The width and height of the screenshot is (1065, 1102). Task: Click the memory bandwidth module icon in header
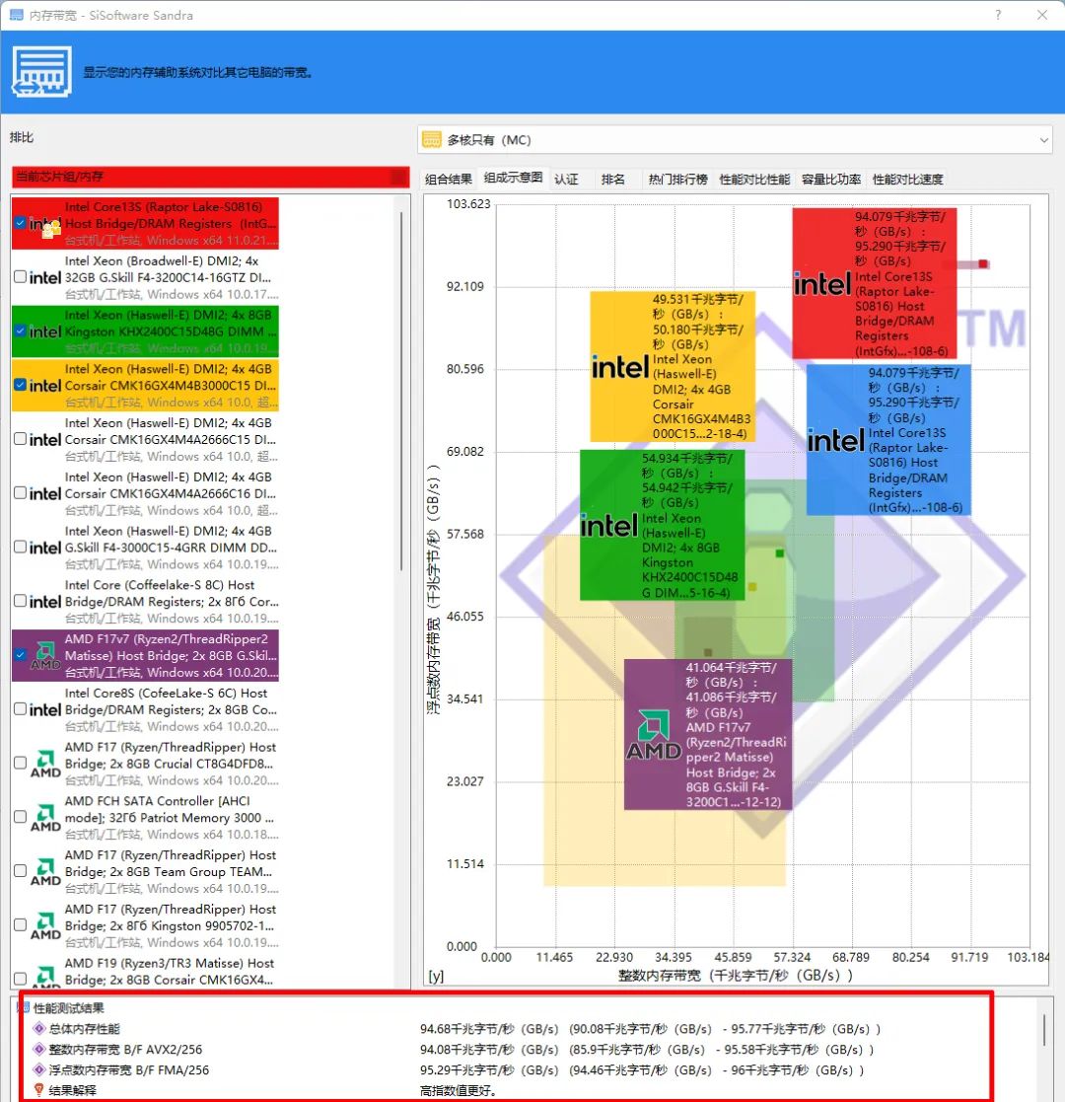coord(41,72)
